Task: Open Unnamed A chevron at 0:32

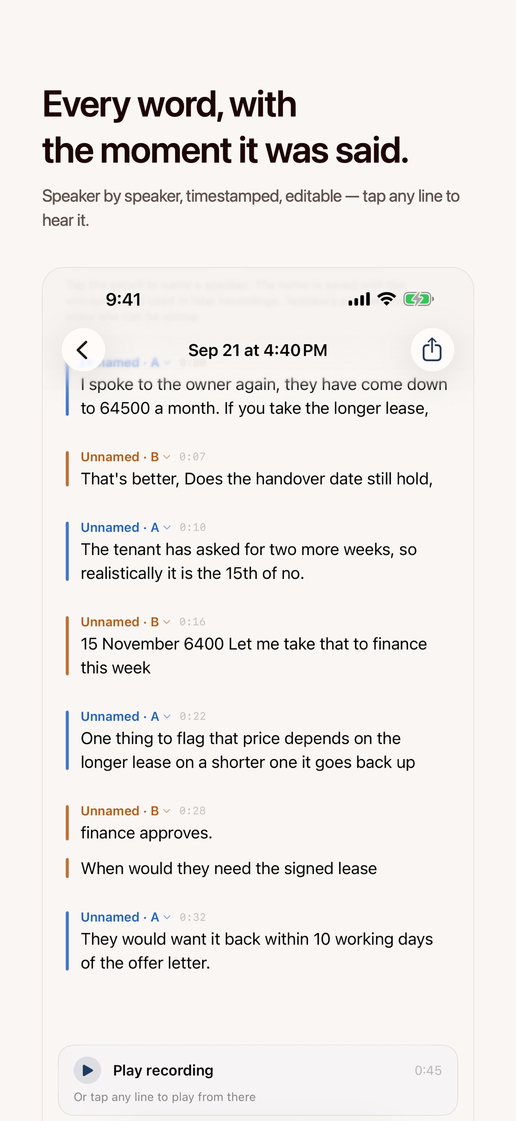Action: click(x=167, y=917)
